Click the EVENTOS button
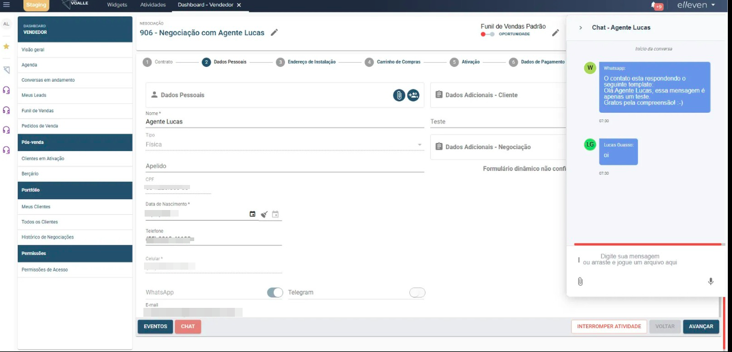The image size is (732, 352). [x=155, y=326]
